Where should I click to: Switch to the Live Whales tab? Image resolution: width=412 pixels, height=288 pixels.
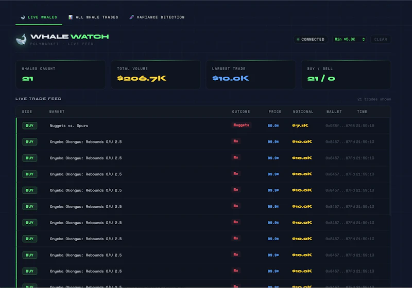(x=39, y=17)
